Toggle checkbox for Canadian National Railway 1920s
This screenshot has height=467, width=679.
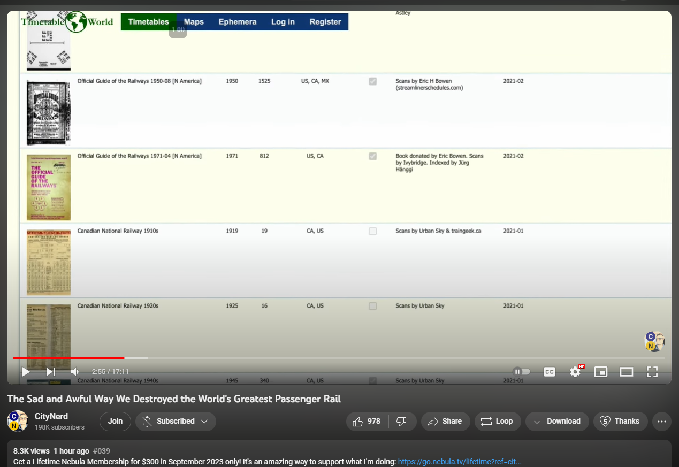373,306
